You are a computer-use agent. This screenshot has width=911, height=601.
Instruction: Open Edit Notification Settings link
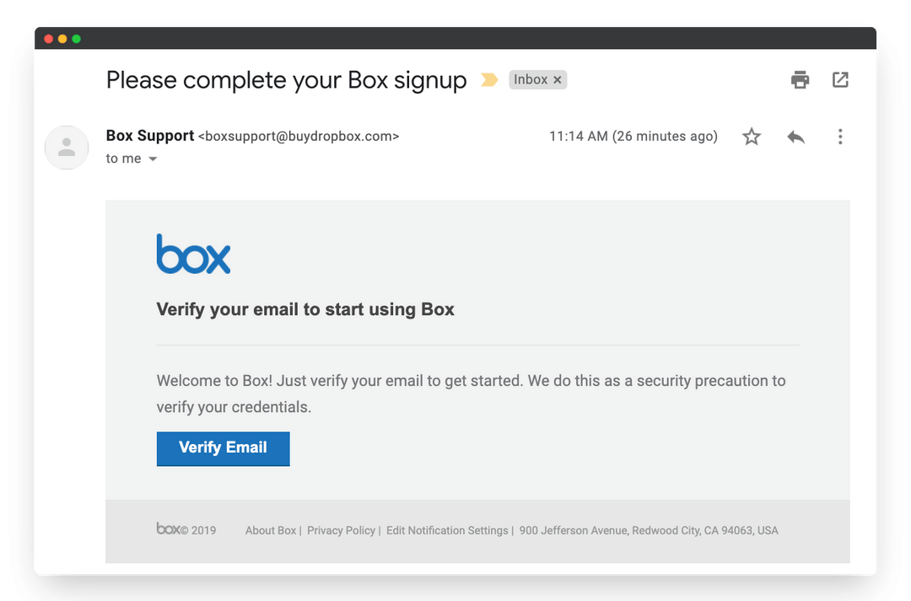click(x=446, y=530)
